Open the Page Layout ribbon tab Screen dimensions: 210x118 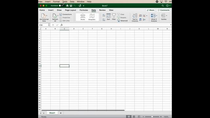(x=71, y=10)
